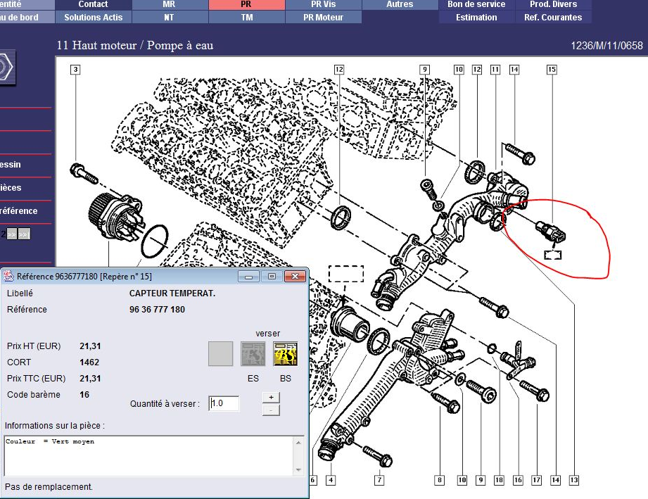Click the greyed ES estimate icon
This screenshot has width=648, height=499.
253,353
